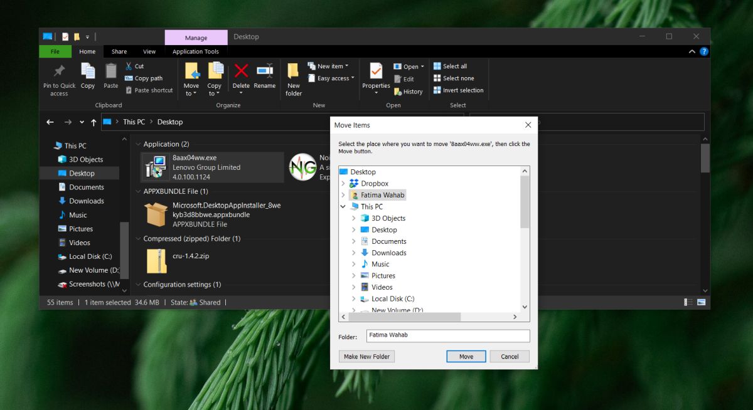
Task: Click Select all in the ribbon
Action: (450, 66)
